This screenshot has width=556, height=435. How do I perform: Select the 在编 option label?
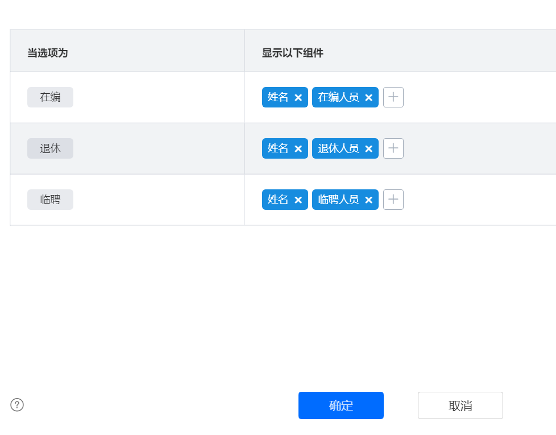click(50, 97)
